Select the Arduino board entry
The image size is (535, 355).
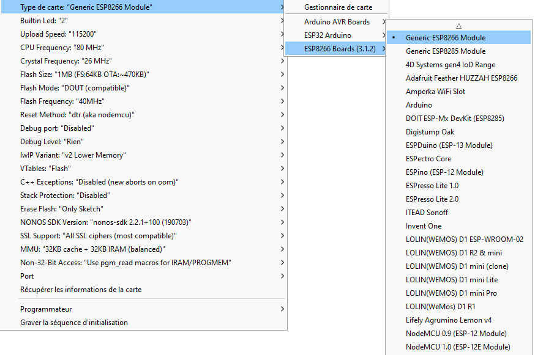[458, 105]
